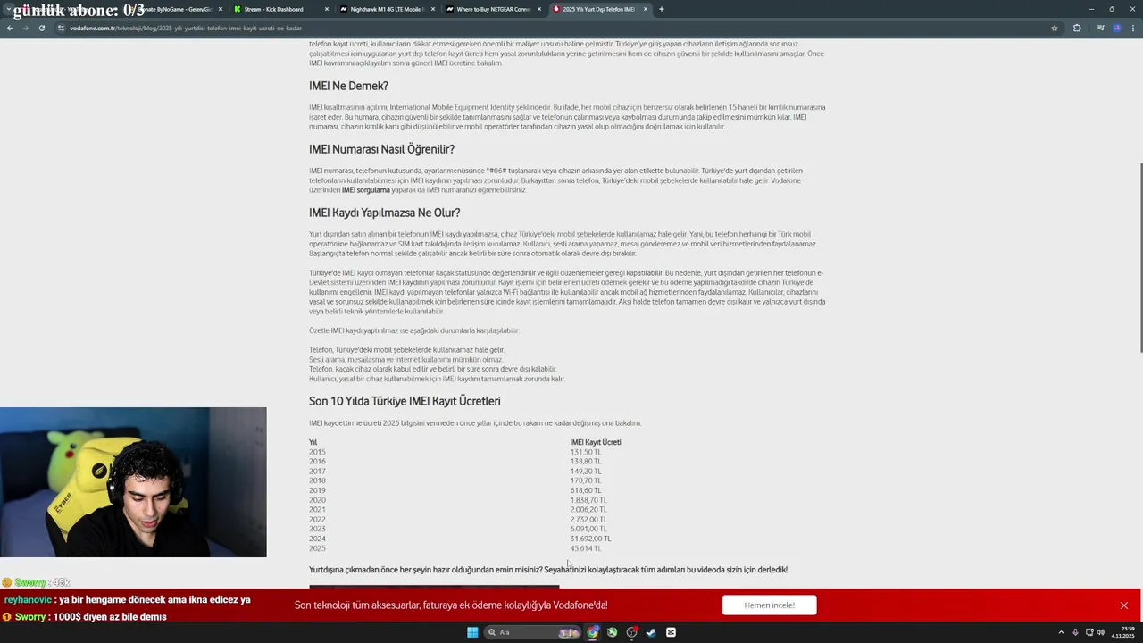Image resolution: width=1143 pixels, height=643 pixels.
Task: Select the 2025 Yılı Yurt Dışı Telefon IMEI tab
Action: click(x=598, y=9)
